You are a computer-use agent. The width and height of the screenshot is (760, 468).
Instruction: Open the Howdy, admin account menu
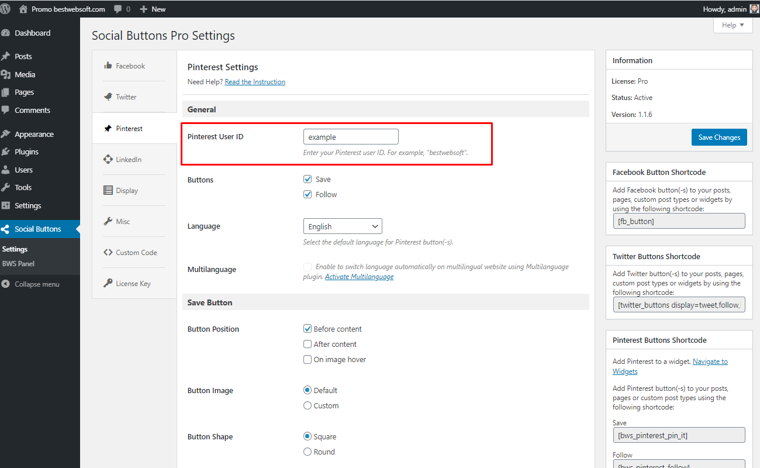(731, 9)
